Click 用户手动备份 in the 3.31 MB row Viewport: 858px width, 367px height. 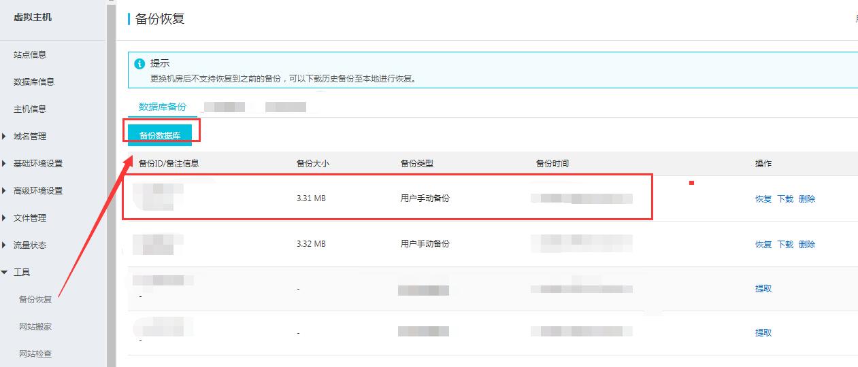pyautogui.click(x=425, y=198)
